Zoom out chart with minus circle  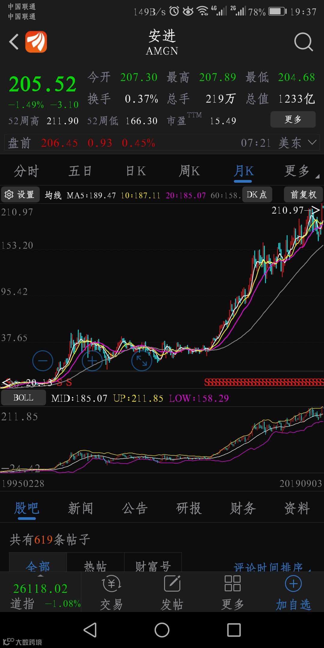[43, 361]
